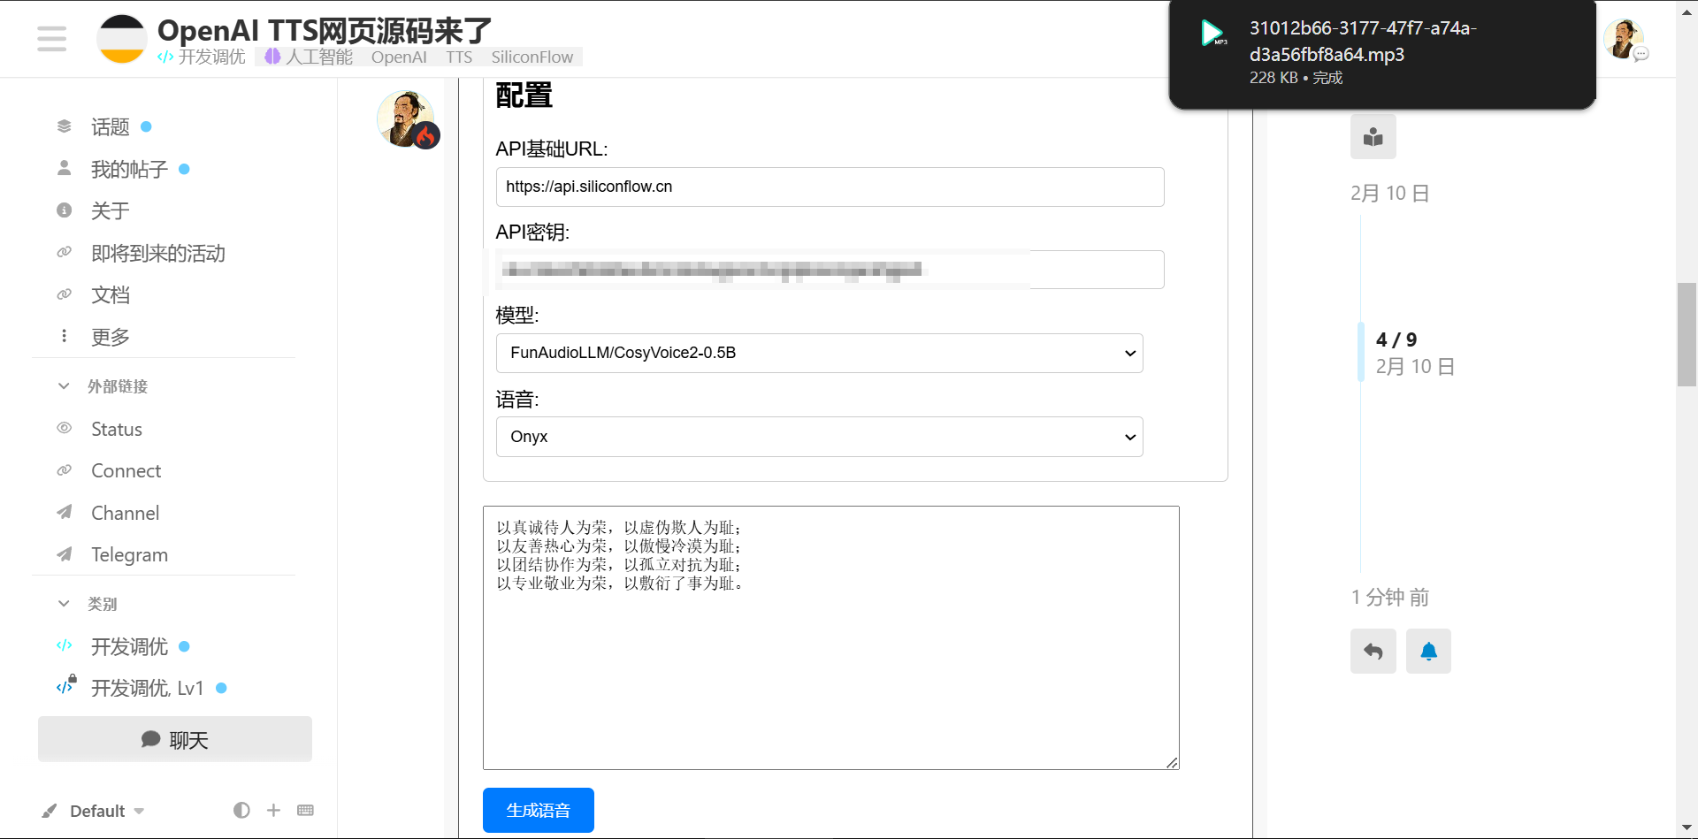Click the 我的帖子 person icon
This screenshot has height=839, width=1698.
64,168
